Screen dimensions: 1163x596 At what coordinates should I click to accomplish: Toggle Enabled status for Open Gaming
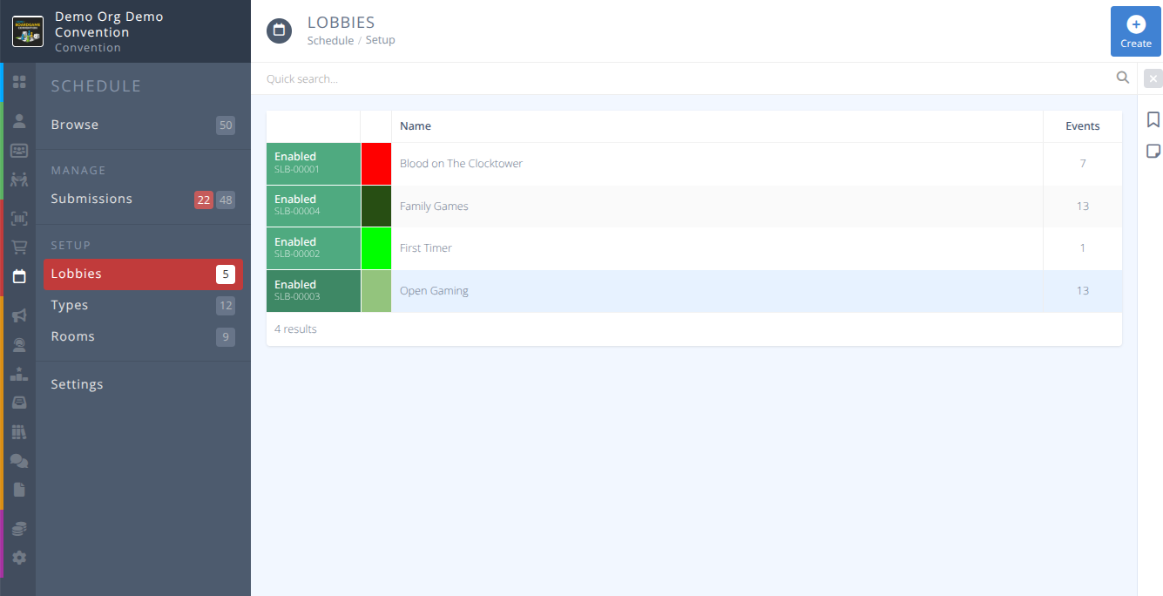[313, 291]
